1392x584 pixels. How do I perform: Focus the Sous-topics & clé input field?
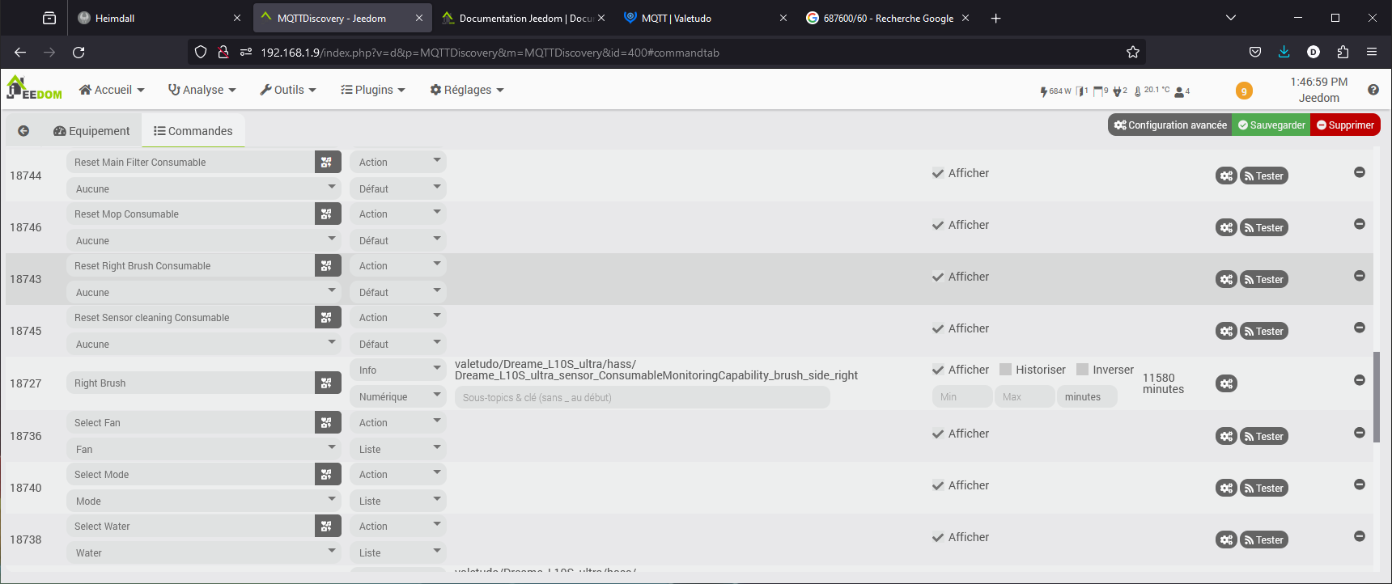tap(642, 397)
